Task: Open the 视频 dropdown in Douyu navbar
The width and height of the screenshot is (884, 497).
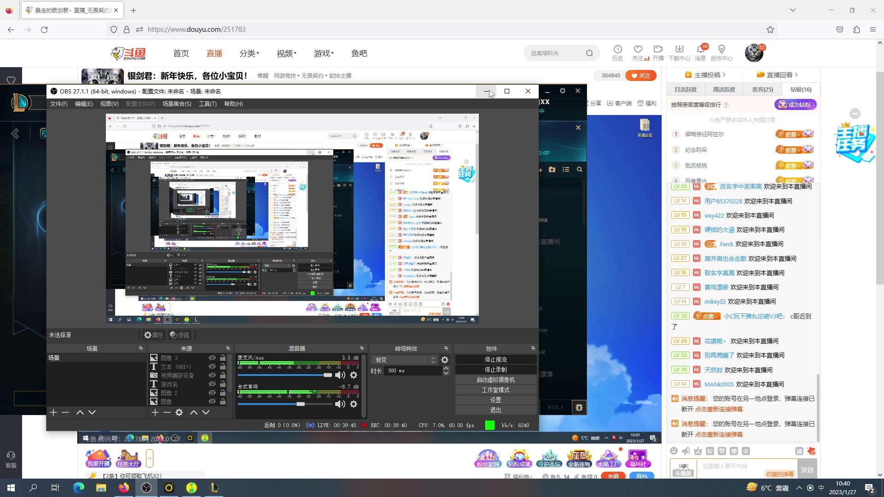Action: coord(285,53)
